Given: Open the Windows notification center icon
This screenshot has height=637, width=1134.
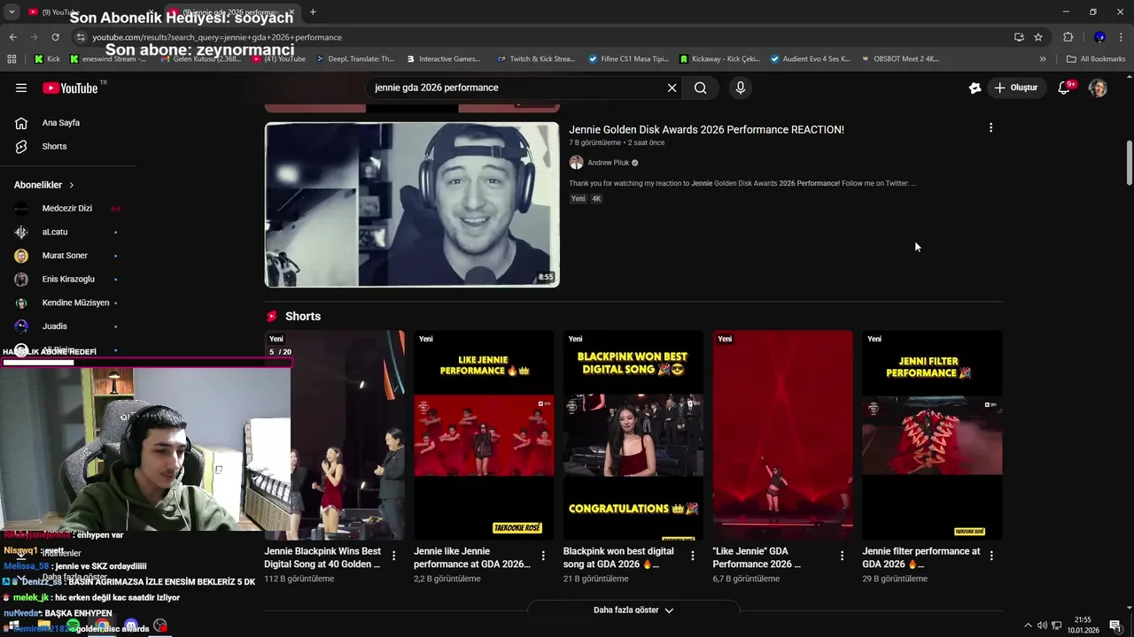Looking at the screenshot, I should tap(1115, 625).
